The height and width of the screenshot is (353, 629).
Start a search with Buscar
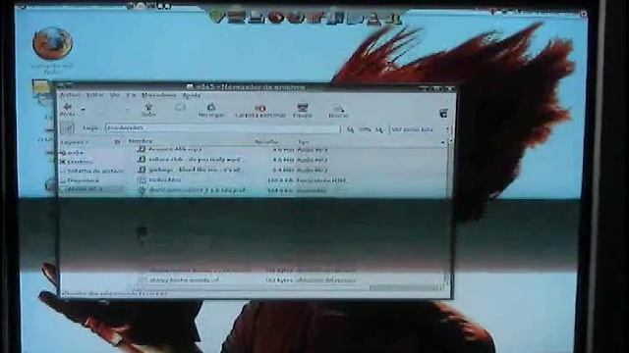tap(338, 111)
